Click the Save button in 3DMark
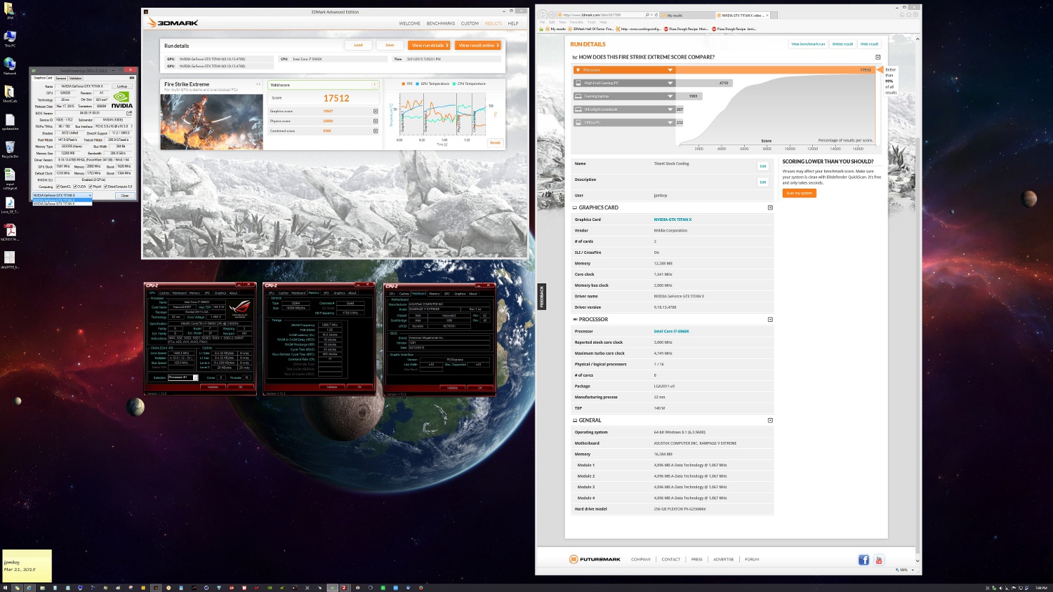The image size is (1053, 592). coord(390,45)
